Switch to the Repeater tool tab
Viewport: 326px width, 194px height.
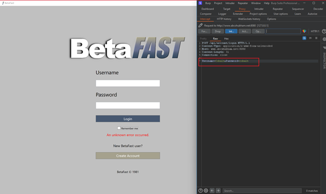(x=278, y=9)
